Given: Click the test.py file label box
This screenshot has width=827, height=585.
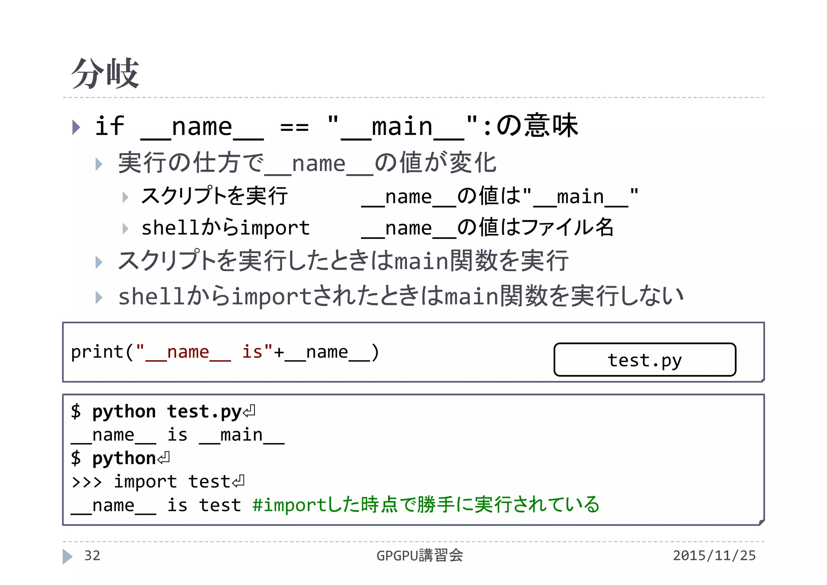Looking at the screenshot, I should pyautogui.click(x=645, y=360).
